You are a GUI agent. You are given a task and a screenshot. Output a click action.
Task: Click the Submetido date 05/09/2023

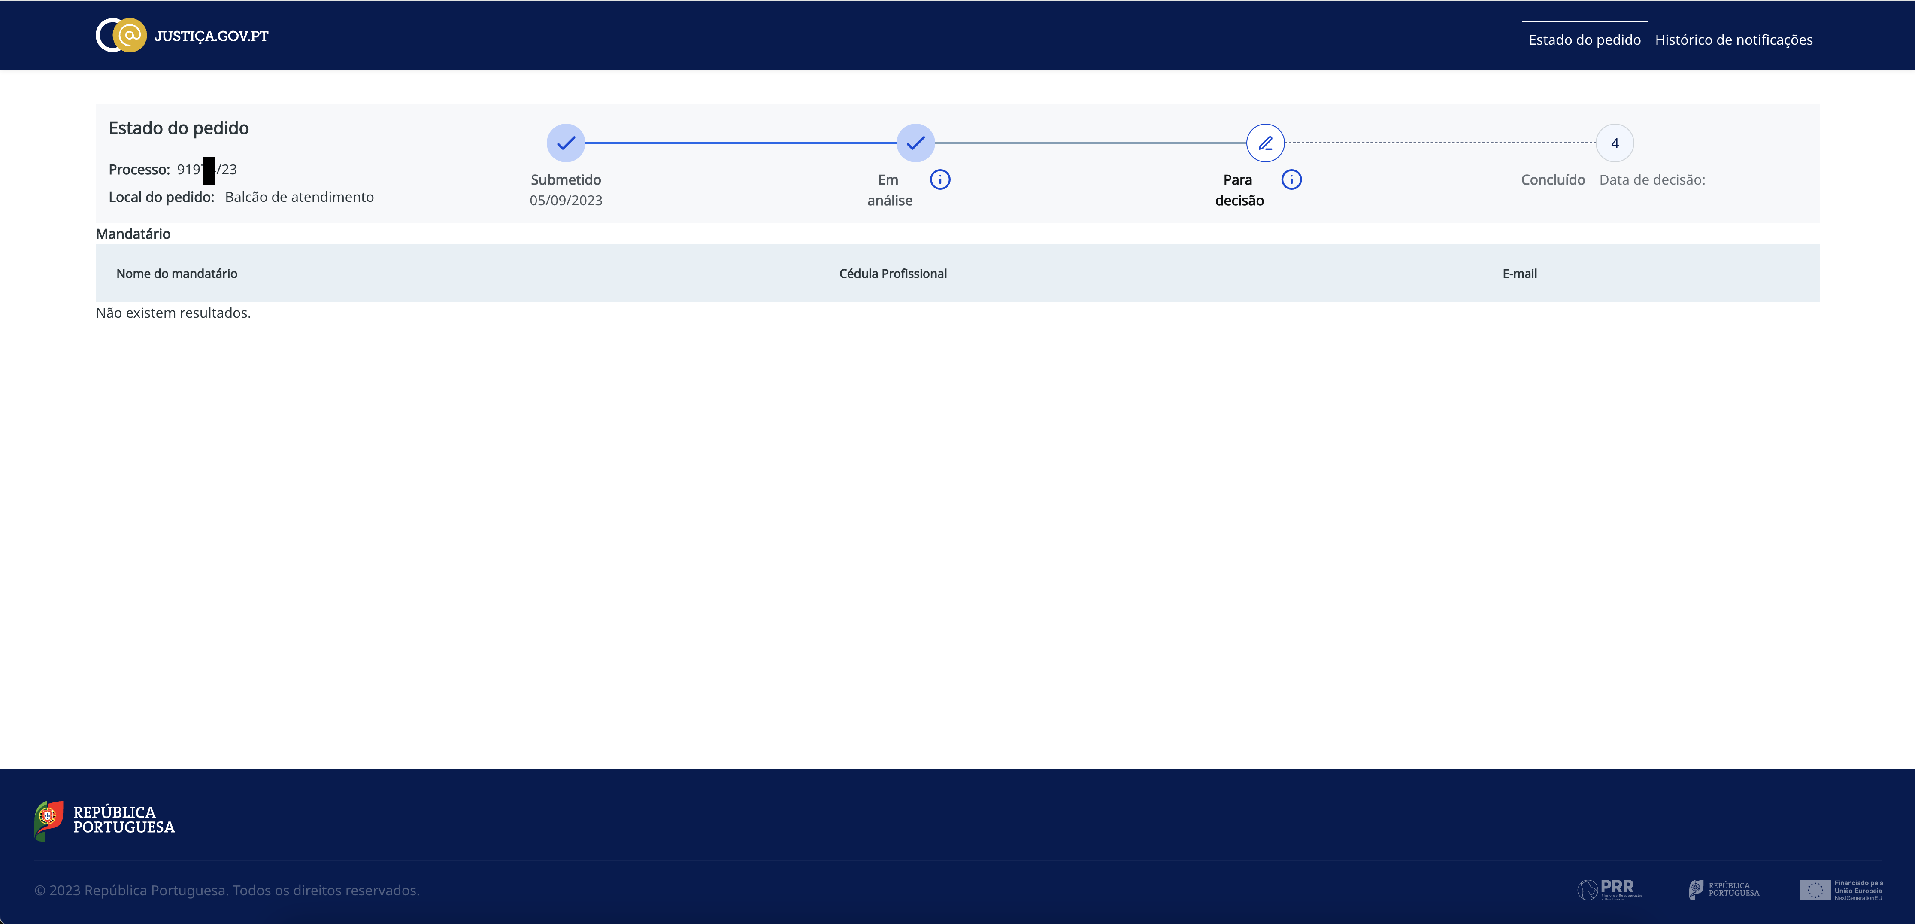click(x=566, y=200)
